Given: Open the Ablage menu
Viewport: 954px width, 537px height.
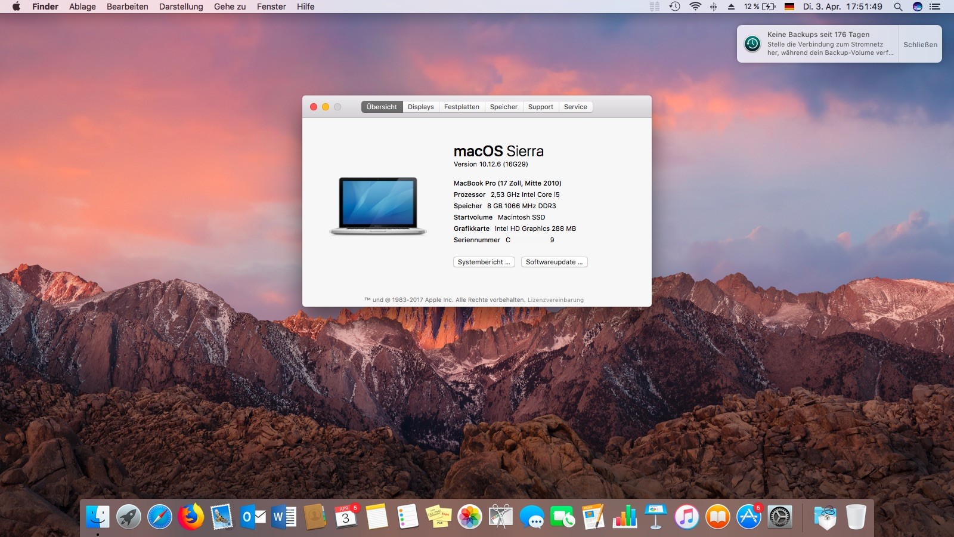Looking at the screenshot, I should click(82, 7).
